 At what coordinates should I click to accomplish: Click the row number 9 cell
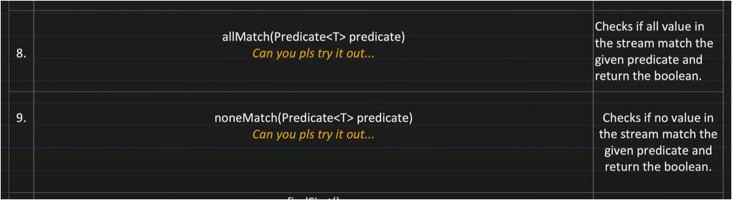coord(21,118)
